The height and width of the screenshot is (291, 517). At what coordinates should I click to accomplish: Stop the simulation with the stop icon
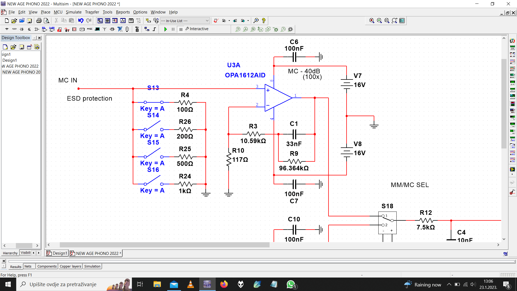[x=181, y=29]
